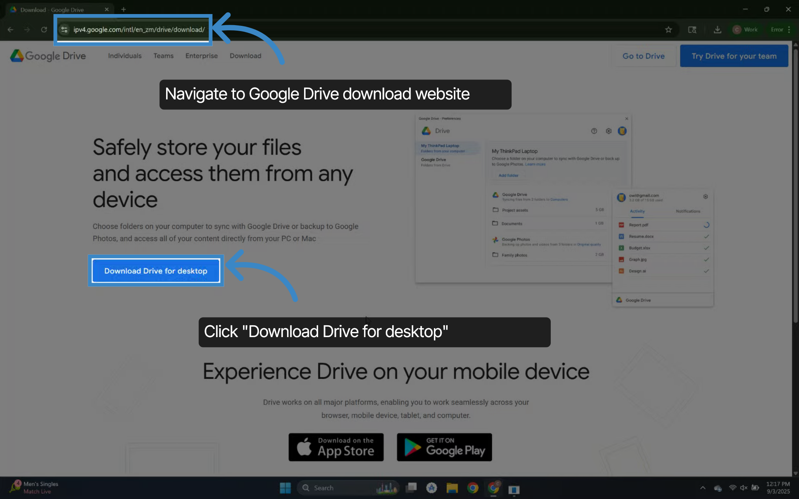Click Try Drive for your team
This screenshot has height=499, width=799.
pyautogui.click(x=734, y=56)
